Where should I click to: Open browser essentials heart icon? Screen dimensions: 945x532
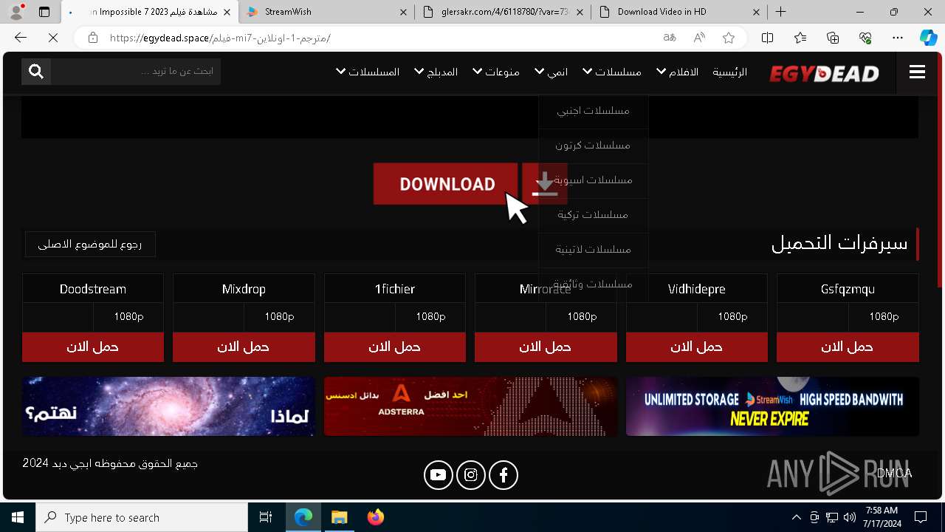pos(865,38)
